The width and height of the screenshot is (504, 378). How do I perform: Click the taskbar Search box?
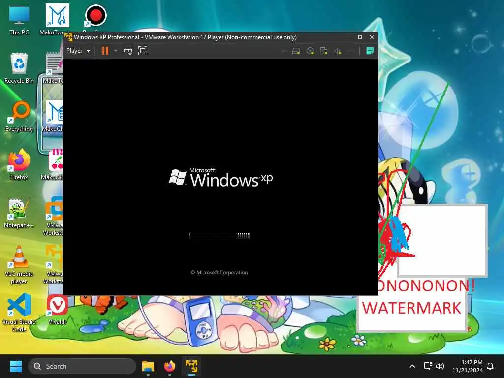point(82,366)
